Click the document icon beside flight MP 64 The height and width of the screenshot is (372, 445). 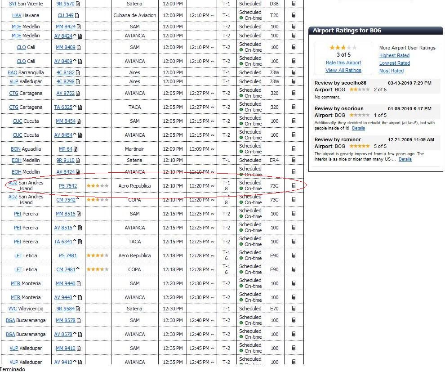(x=76, y=149)
